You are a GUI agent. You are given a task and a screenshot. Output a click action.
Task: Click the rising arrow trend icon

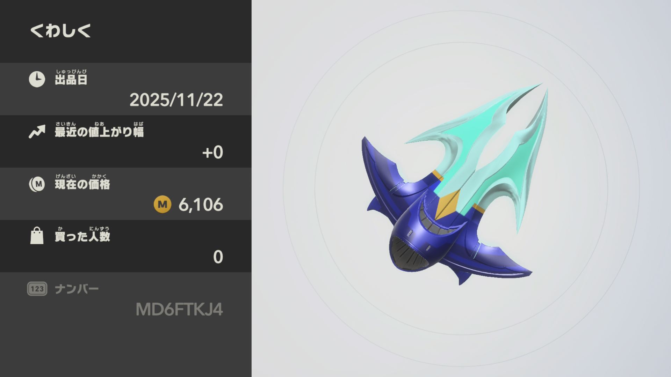[x=37, y=132]
